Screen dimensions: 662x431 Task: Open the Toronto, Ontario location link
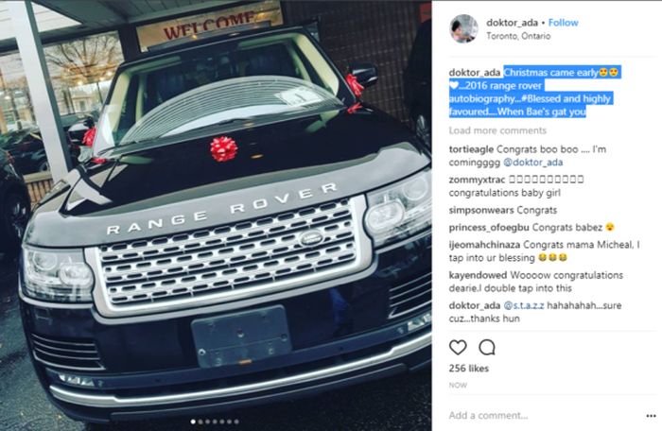(x=518, y=36)
